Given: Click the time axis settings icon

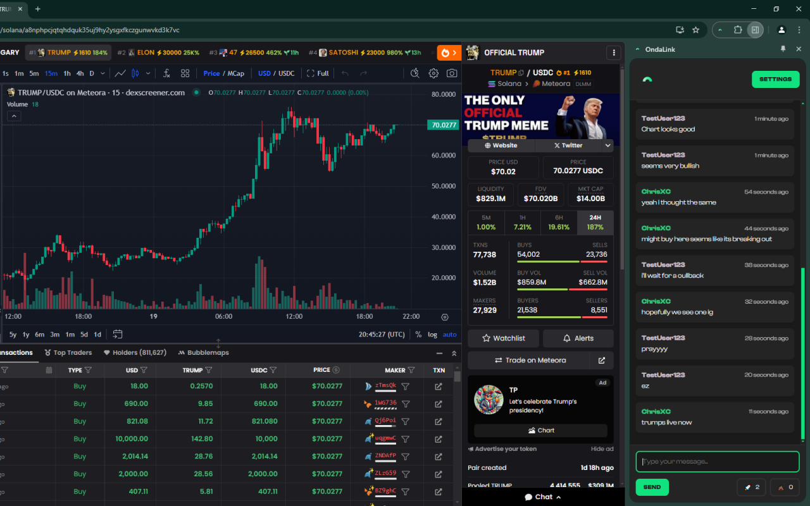Looking at the screenshot, I should [x=445, y=317].
